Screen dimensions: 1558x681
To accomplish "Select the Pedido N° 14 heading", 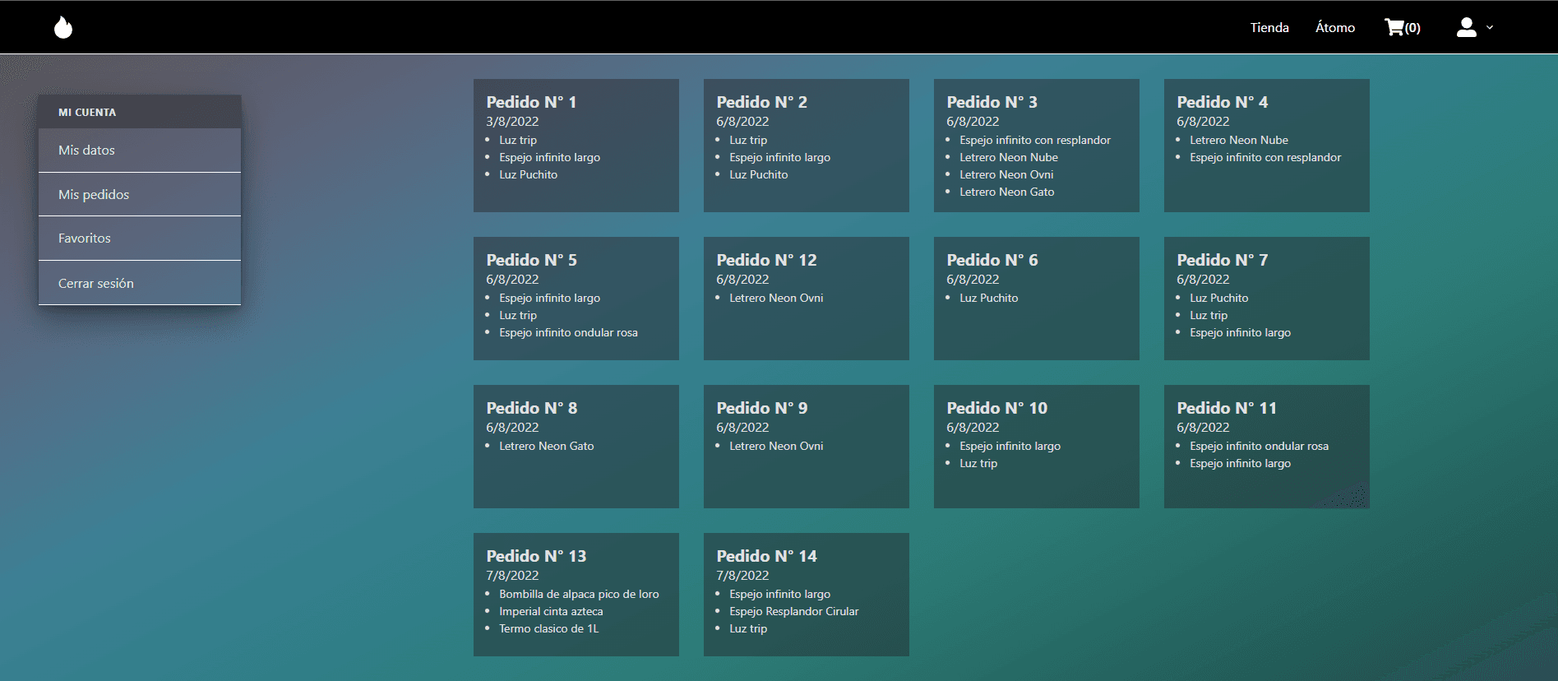I will click(766, 556).
